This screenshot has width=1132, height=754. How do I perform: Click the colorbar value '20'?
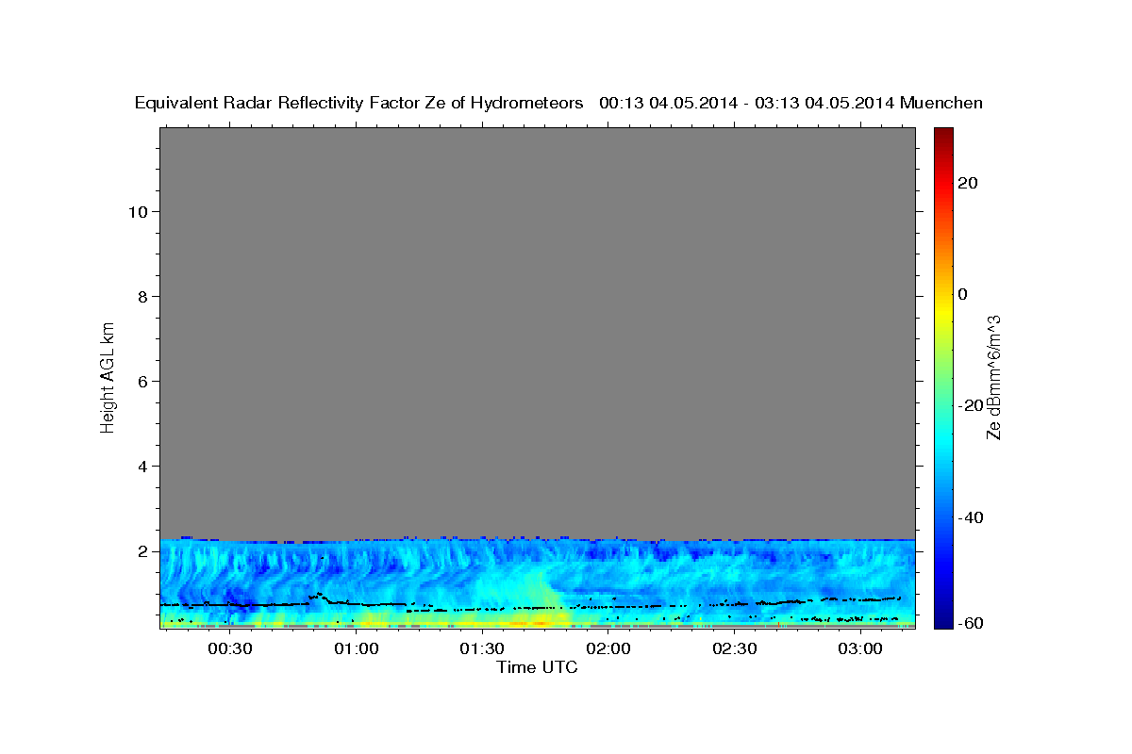click(x=967, y=183)
